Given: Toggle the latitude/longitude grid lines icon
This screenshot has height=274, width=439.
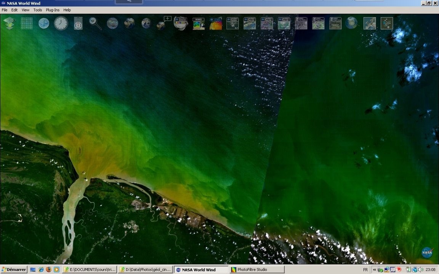Looking at the screenshot, I should [x=27, y=24].
